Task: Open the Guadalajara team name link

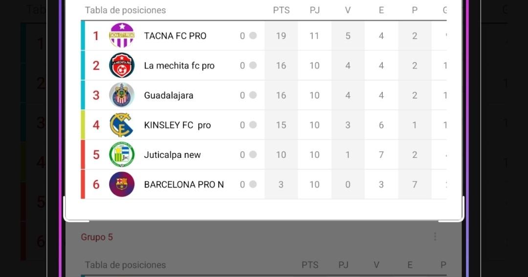Action: pyautogui.click(x=169, y=95)
